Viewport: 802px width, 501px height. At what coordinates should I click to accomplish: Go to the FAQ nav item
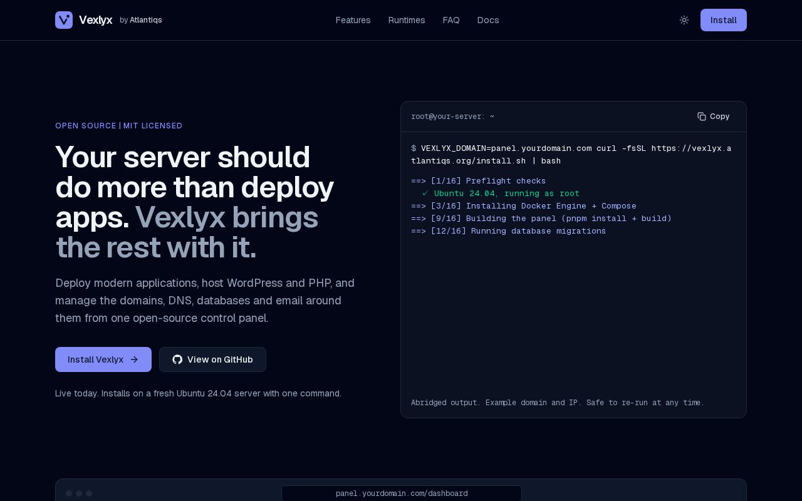(451, 20)
